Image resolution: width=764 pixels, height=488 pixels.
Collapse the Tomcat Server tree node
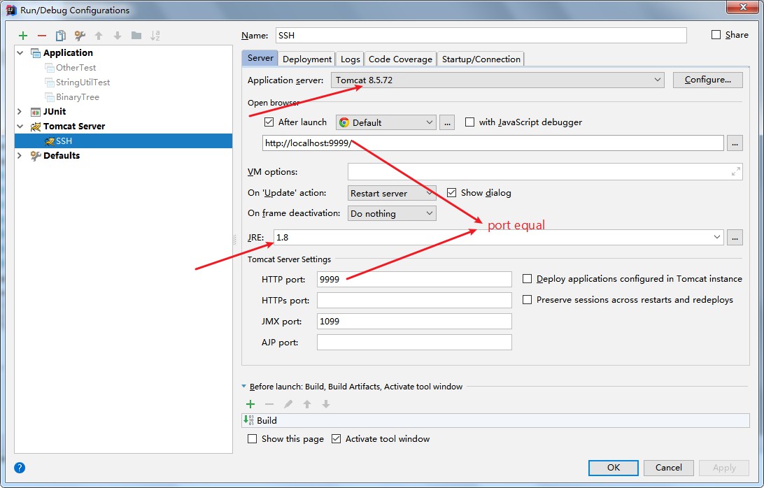tap(20, 127)
